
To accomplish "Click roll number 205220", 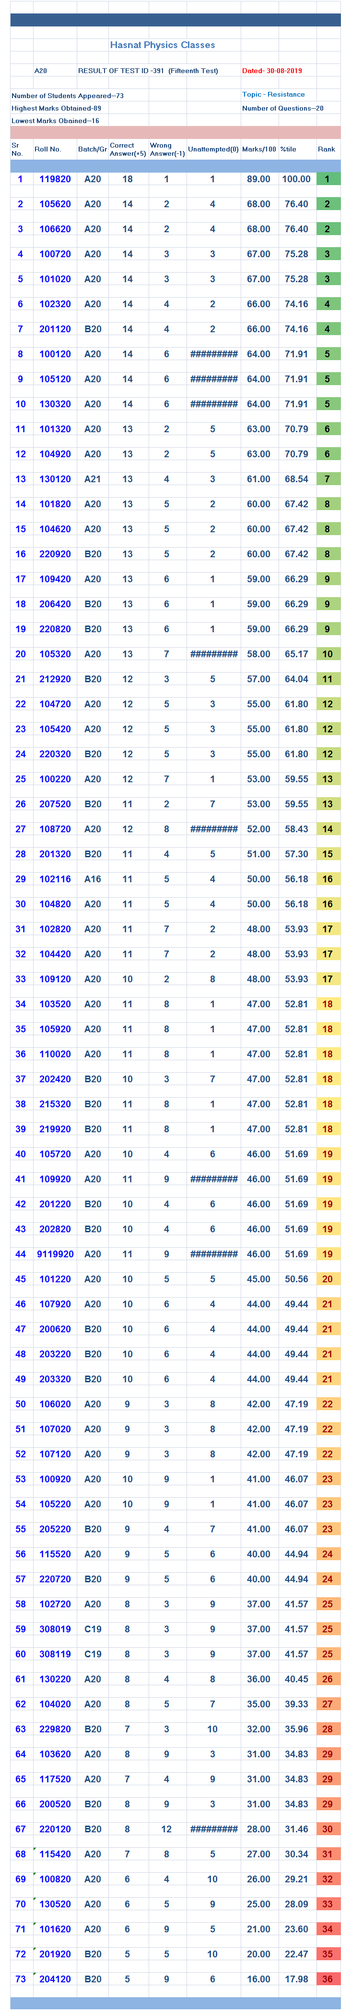I will point(55,1529).
